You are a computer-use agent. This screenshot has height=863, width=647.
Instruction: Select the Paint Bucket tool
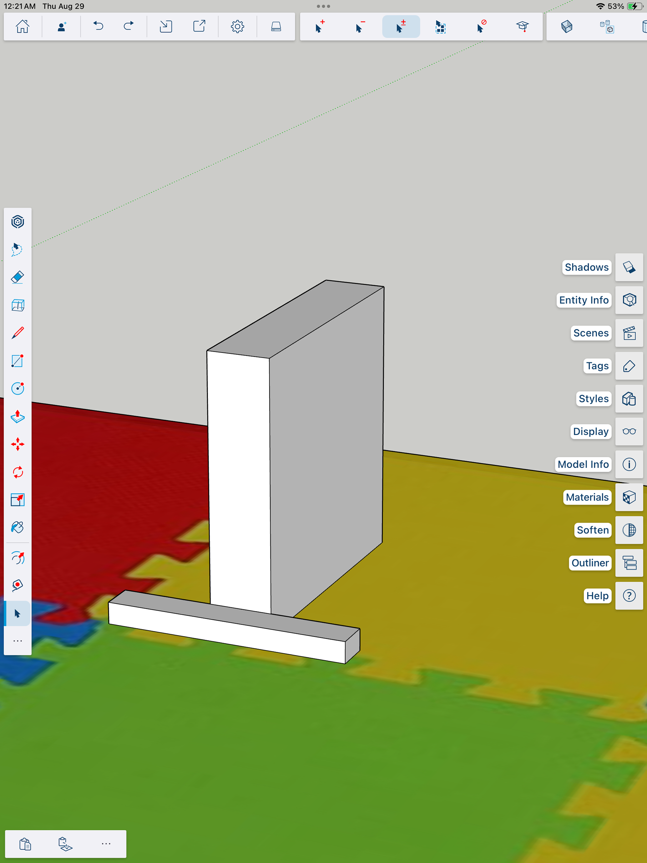(18, 527)
